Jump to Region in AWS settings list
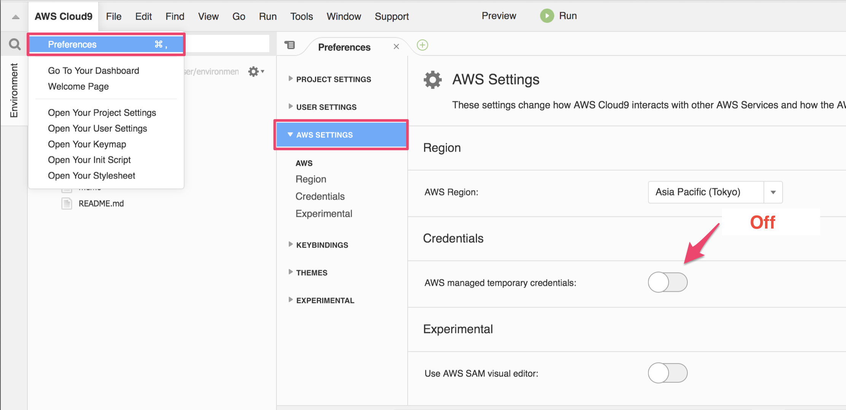846x410 pixels. [x=311, y=179]
